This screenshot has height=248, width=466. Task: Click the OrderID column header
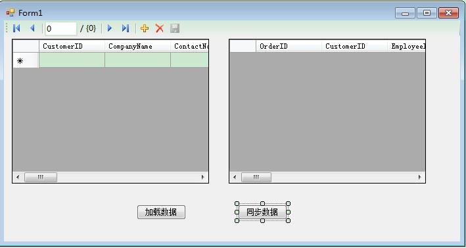[289, 46]
